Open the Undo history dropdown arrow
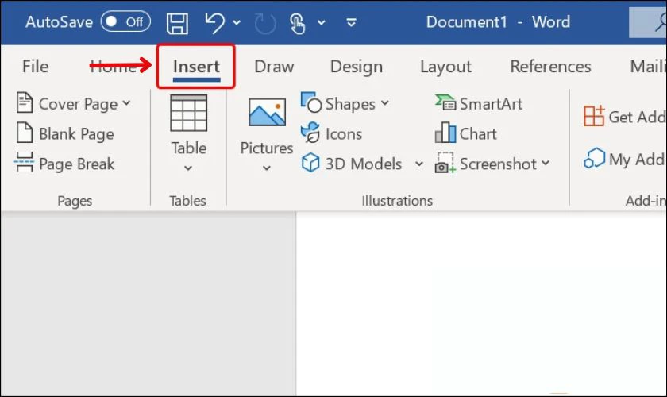 point(237,22)
